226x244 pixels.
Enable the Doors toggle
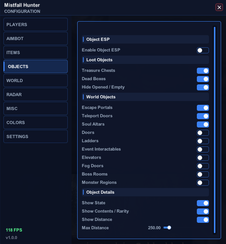[203, 133]
